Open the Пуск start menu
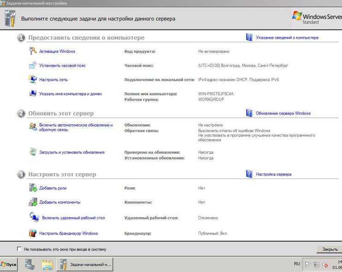 tap(9, 264)
